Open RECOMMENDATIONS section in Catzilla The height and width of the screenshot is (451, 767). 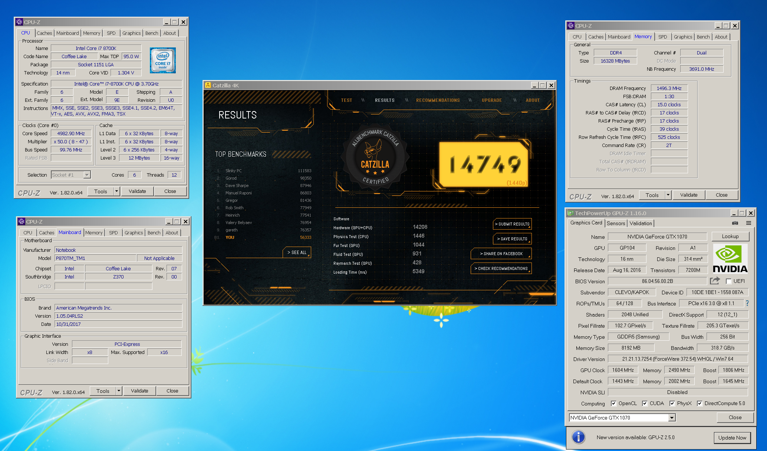tap(438, 100)
